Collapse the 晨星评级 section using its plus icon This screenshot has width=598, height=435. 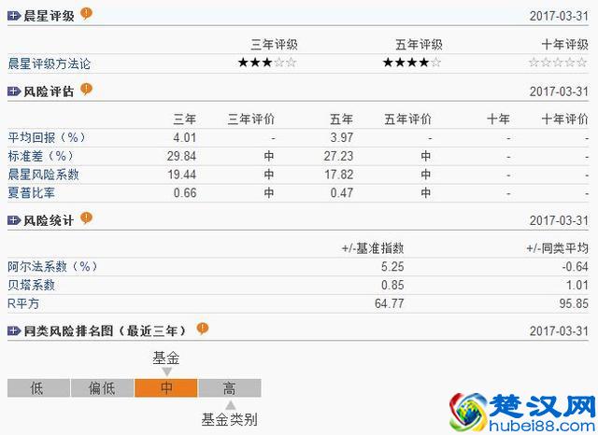tap(14, 16)
